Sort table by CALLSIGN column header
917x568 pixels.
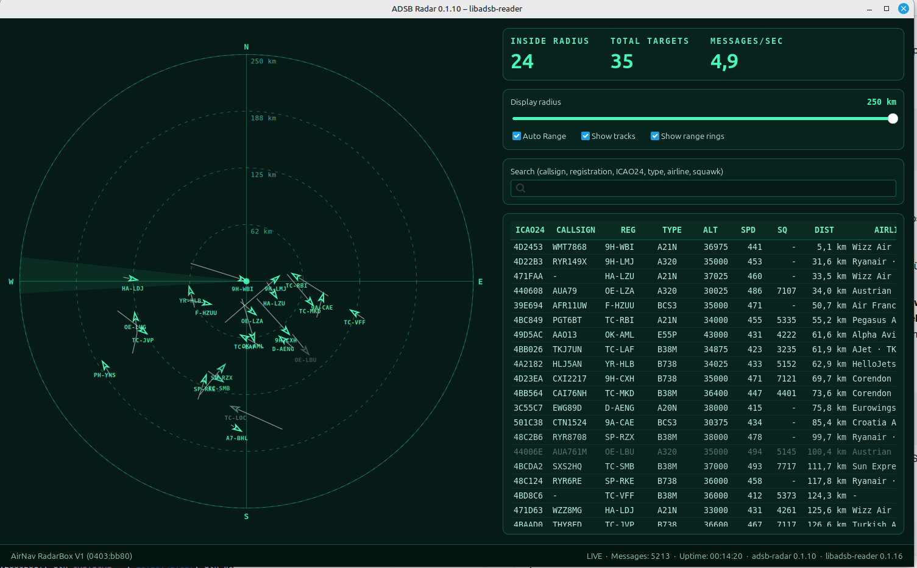(x=576, y=230)
